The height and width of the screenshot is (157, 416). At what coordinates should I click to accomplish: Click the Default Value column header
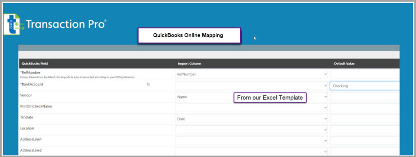point(344,64)
